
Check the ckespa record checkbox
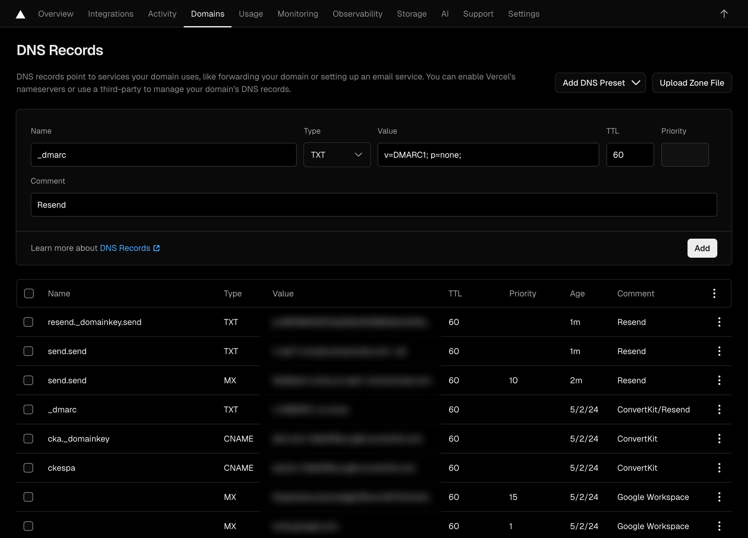coord(28,467)
